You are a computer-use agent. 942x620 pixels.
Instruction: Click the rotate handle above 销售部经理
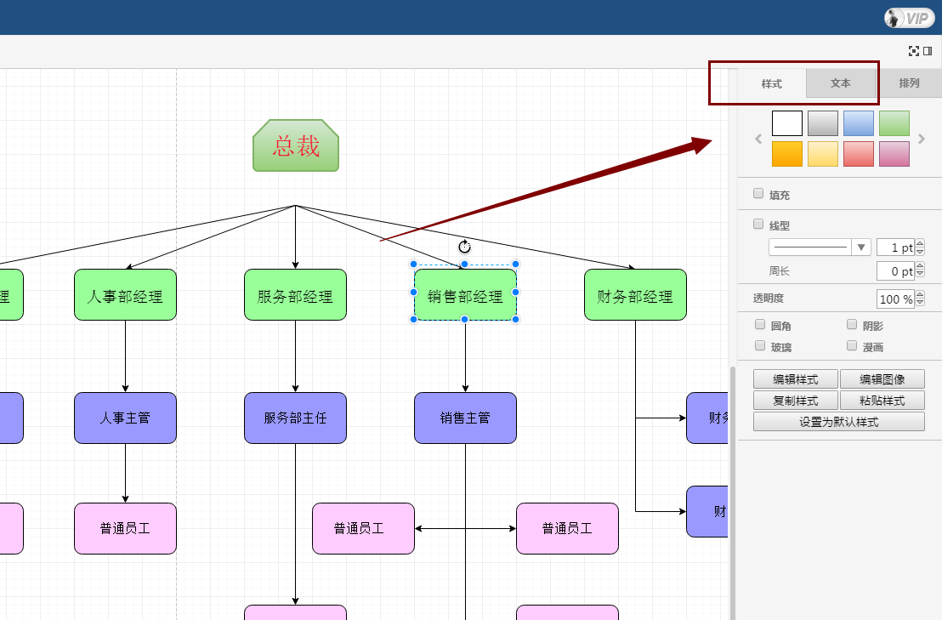click(x=464, y=247)
